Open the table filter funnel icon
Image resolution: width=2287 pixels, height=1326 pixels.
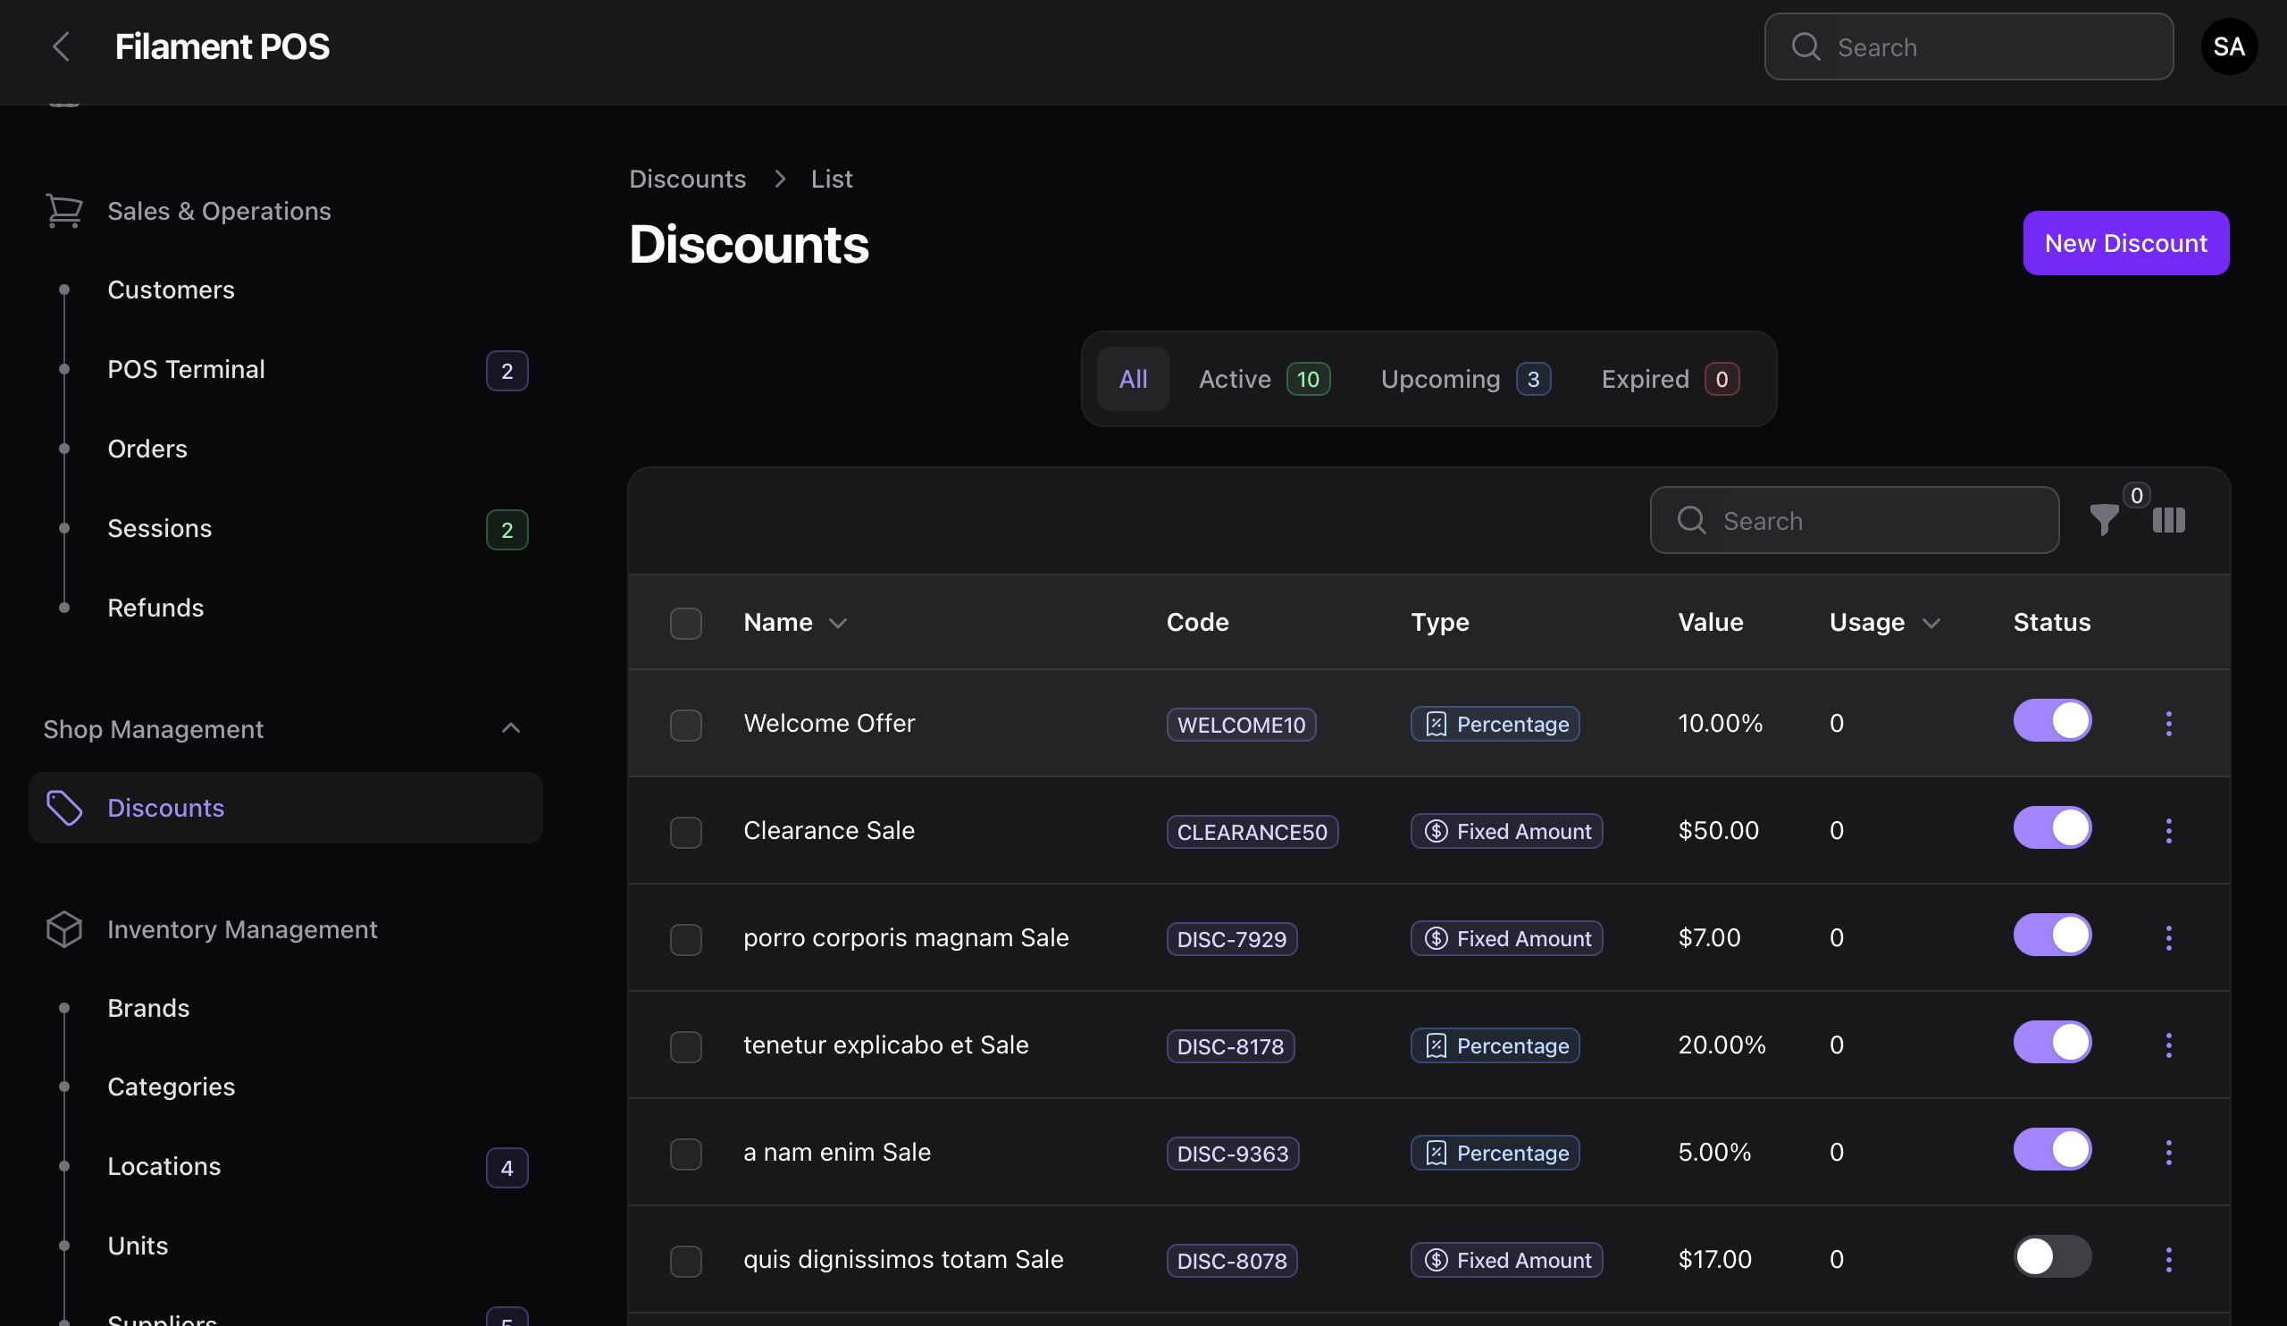pos(2104,520)
